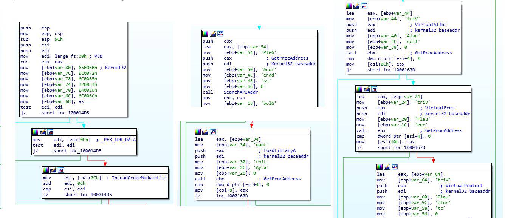Click the group-nodes icon on the 'PteG' block

click(x=220, y=34)
